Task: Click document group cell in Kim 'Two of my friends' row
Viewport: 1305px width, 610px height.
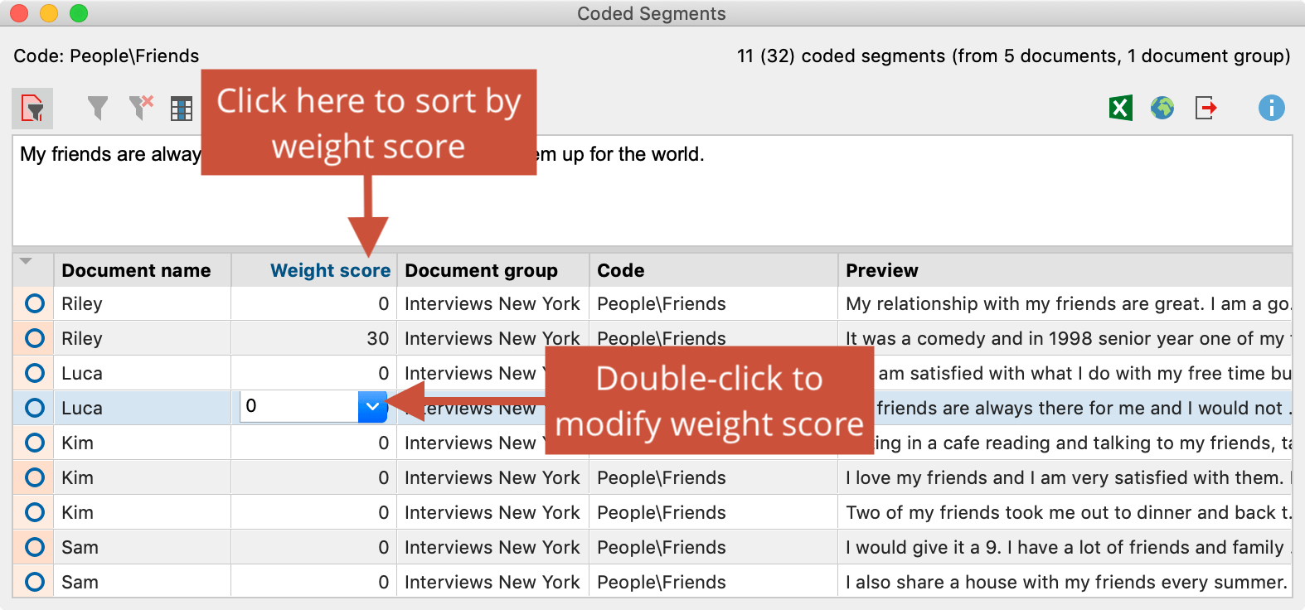Action: [492, 512]
